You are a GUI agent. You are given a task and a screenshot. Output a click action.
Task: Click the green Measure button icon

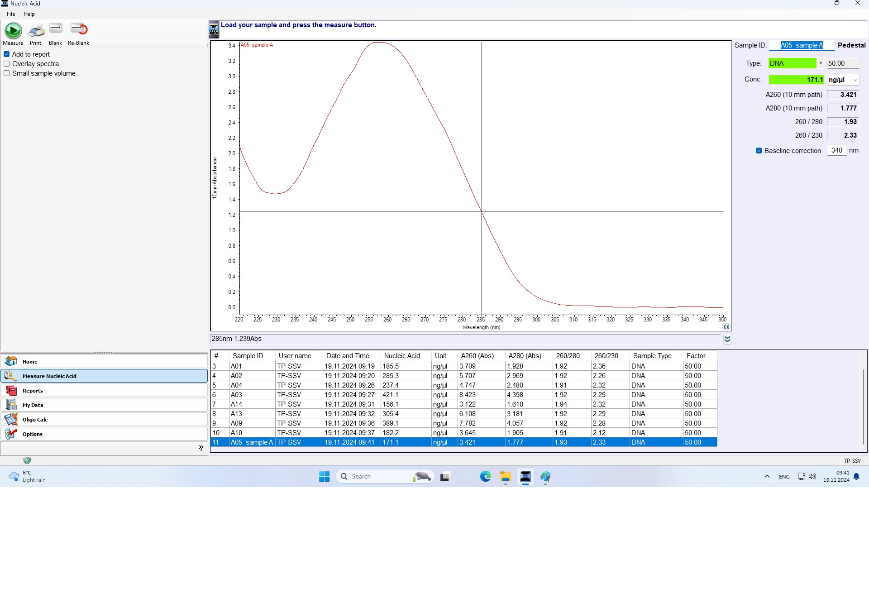(13, 30)
